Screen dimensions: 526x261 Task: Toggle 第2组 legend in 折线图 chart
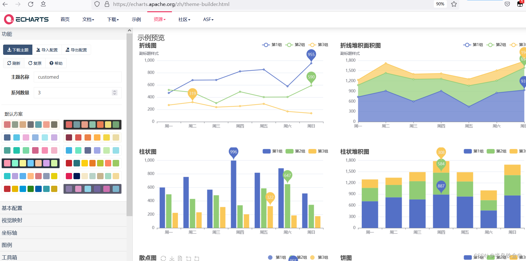295,45
